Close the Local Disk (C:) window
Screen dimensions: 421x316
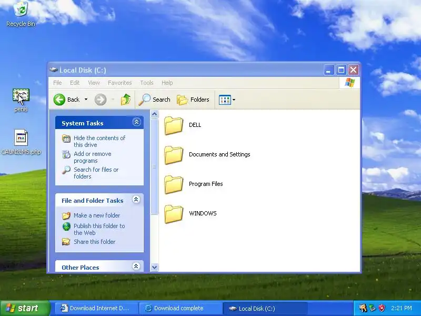coord(353,70)
